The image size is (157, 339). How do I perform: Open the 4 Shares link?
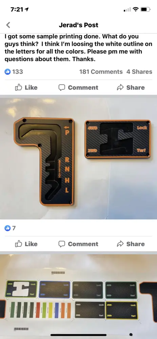click(x=139, y=72)
